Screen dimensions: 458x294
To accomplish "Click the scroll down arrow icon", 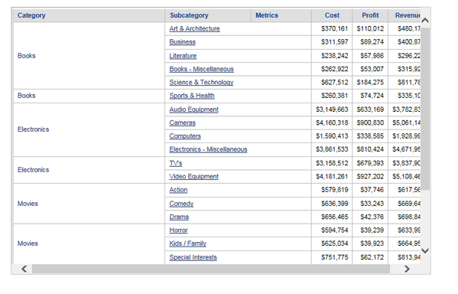I will 425,250.
